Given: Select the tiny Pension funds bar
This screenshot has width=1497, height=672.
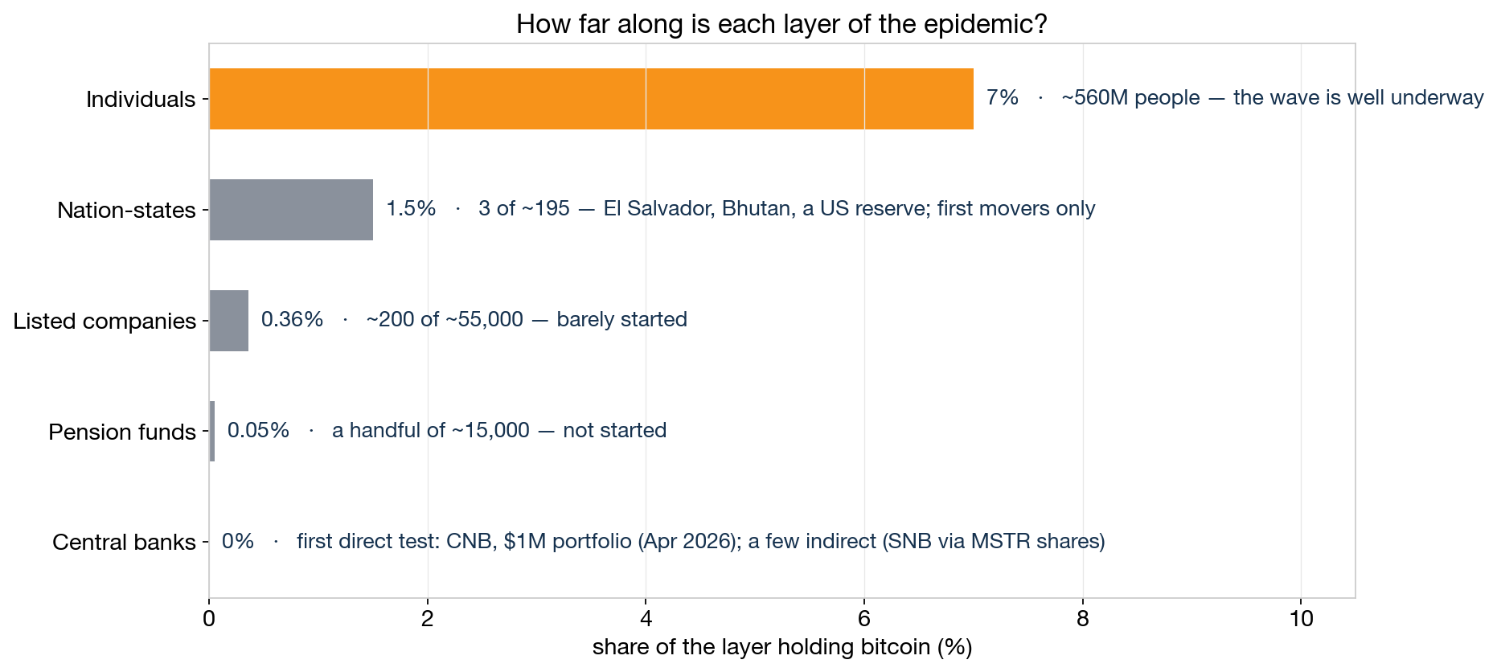Looking at the screenshot, I should [x=212, y=432].
